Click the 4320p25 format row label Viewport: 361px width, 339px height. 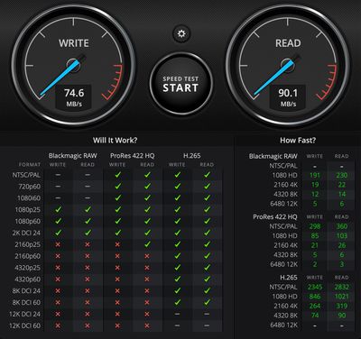point(28,268)
